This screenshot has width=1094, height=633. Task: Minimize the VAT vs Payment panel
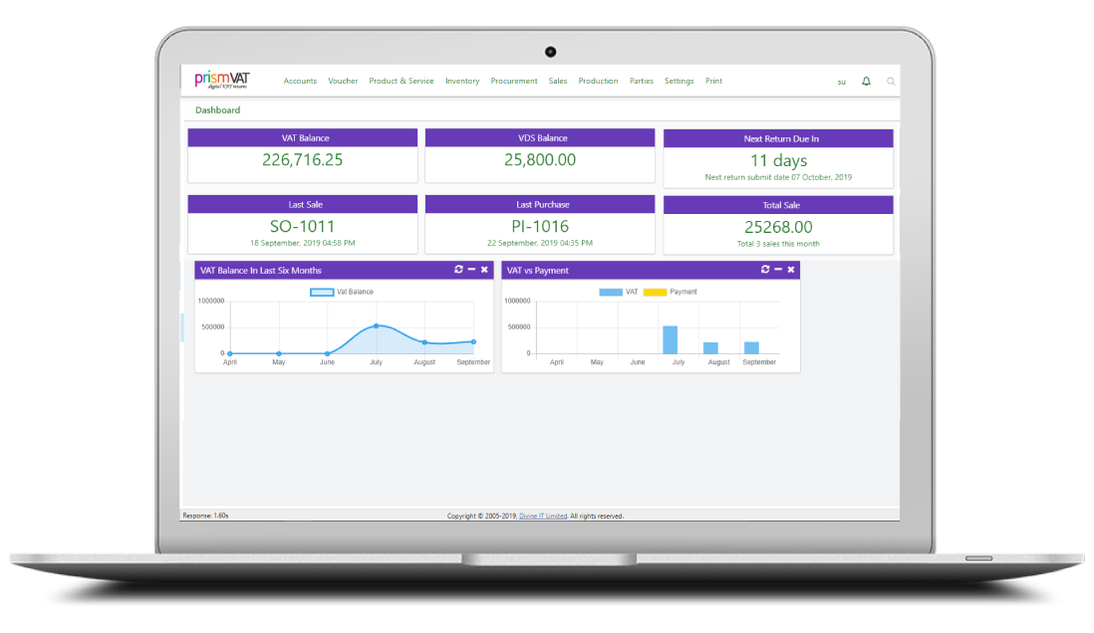point(778,270)
